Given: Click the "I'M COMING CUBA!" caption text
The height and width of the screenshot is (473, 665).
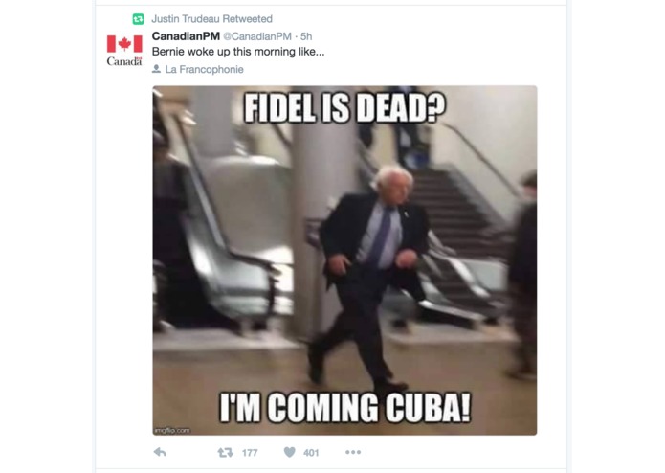Looking at the screenshot, I should pyautogui.click(x=344, y=408).
